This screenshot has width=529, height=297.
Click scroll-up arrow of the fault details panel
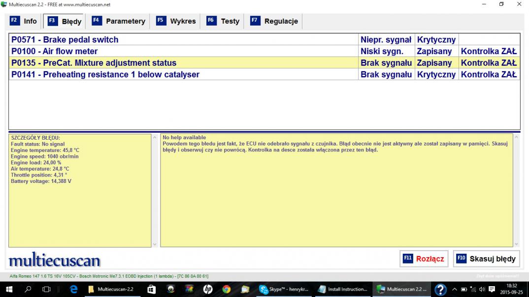(155, 137)
